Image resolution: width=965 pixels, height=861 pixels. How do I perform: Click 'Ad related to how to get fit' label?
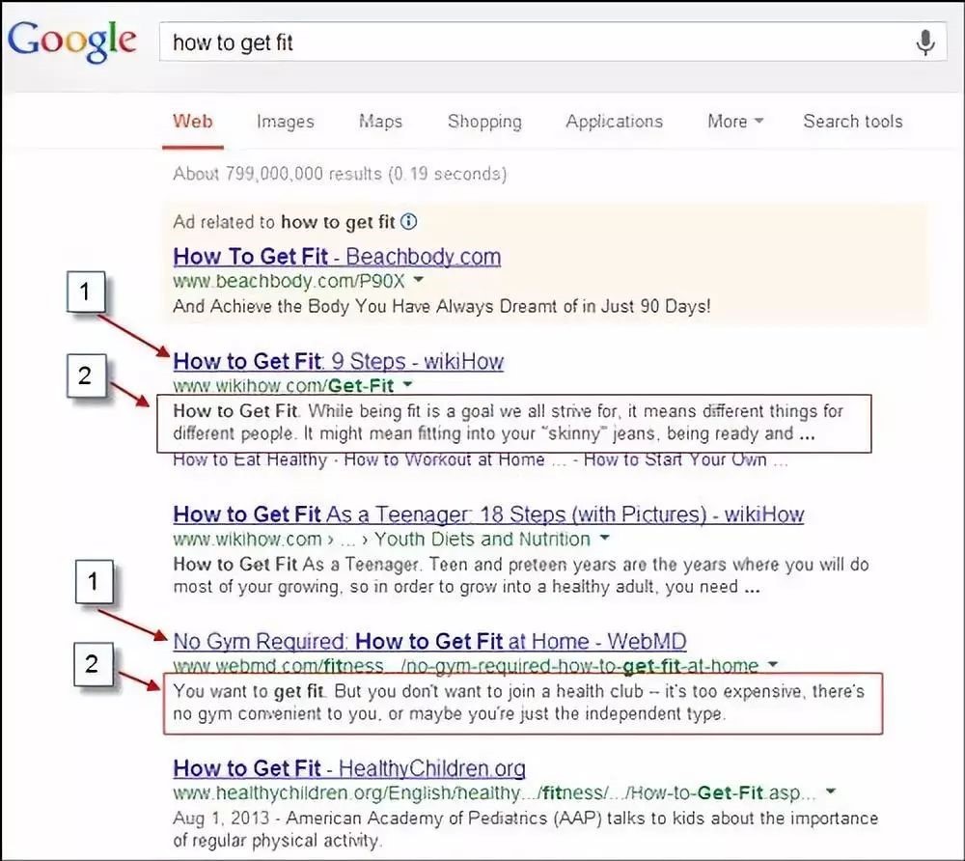click(x=284, y=222)
